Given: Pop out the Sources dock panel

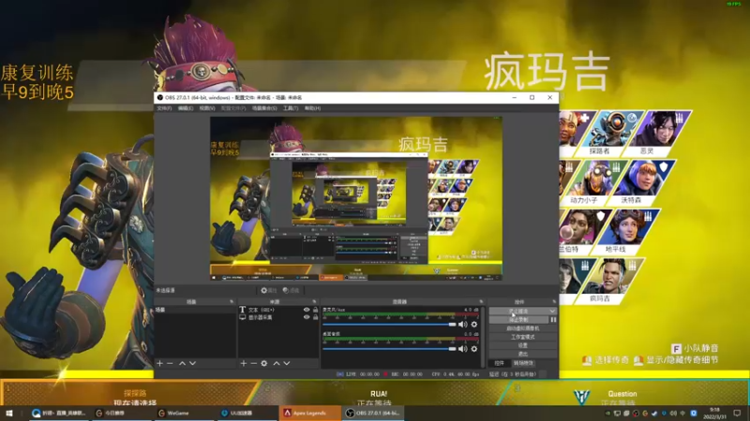Looking at the screenshot, I should click(x=314, y=301).
